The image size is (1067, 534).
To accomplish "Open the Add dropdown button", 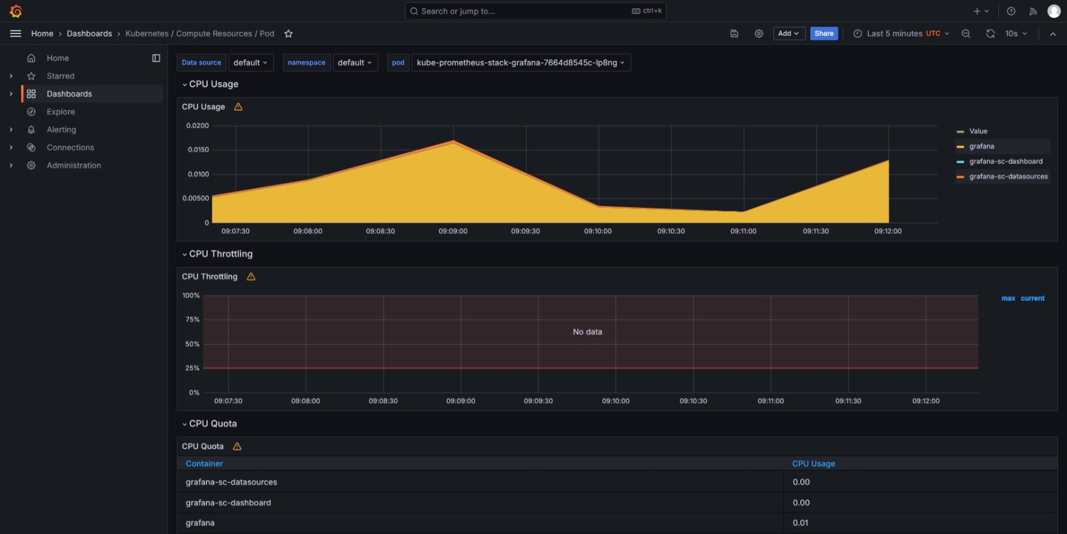I will click(x=789, y=33).
